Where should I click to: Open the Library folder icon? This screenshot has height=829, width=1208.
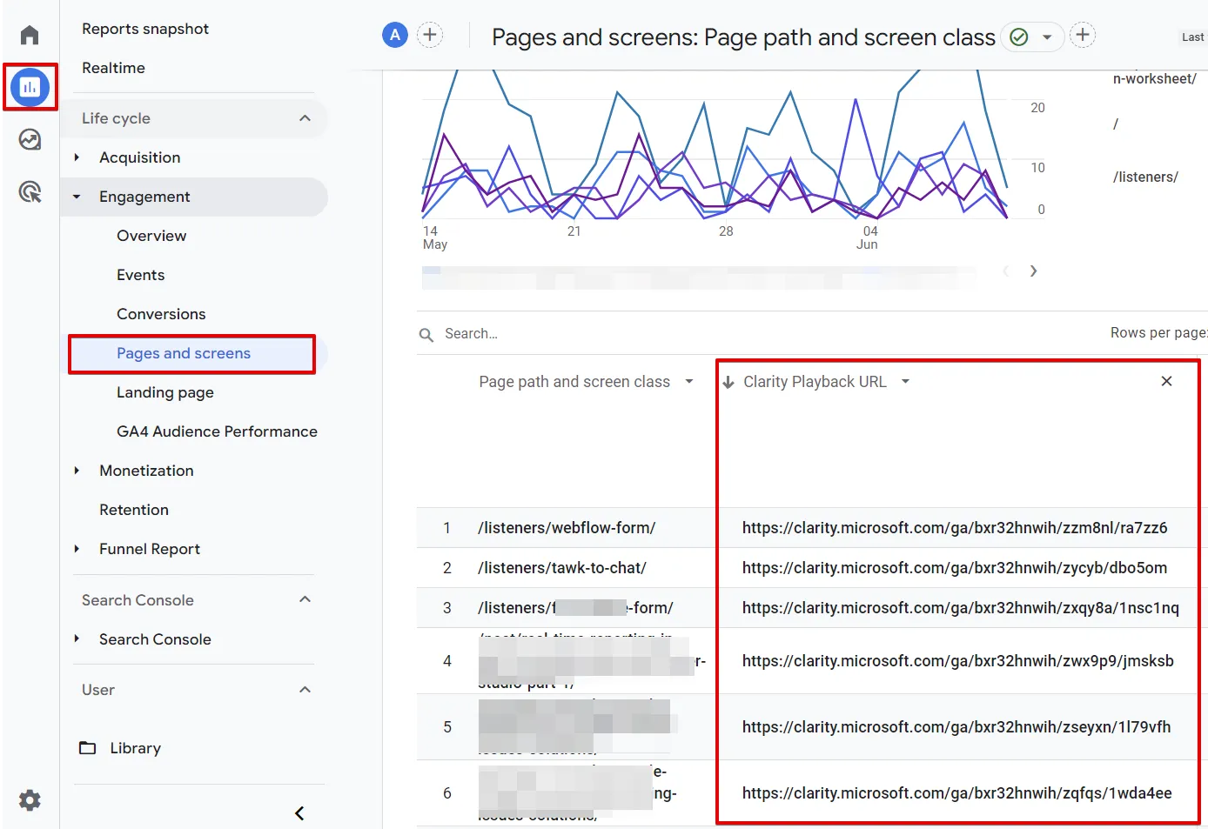[x=88, y=748]
